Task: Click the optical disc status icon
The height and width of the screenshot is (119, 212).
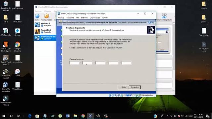Action: [113, 95]
